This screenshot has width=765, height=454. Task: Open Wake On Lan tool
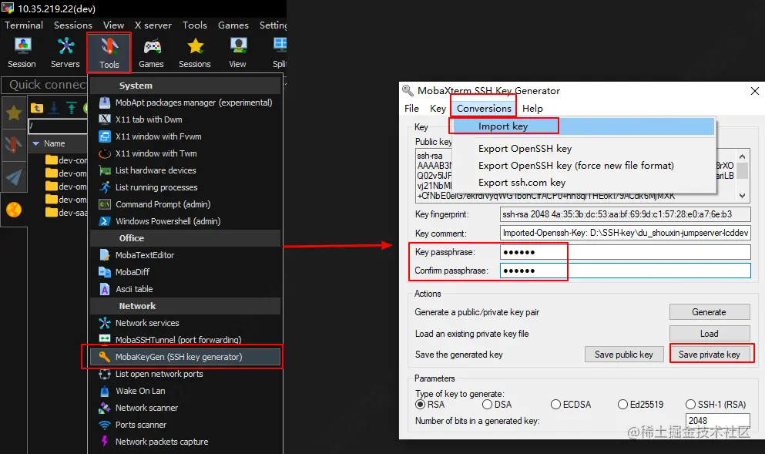(186, 391)
